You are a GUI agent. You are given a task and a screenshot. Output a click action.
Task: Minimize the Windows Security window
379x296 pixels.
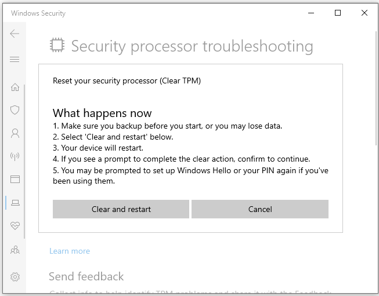tap(311, 13)
